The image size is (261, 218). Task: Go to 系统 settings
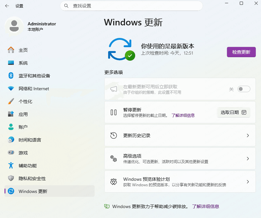coord(50,63)
